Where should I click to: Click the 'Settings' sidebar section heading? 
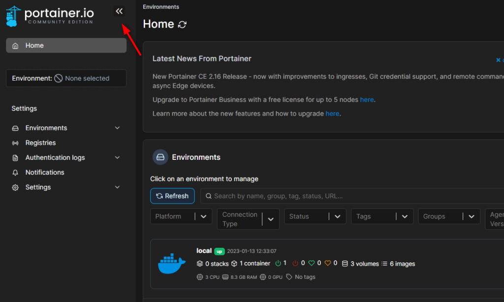(24, 108)
